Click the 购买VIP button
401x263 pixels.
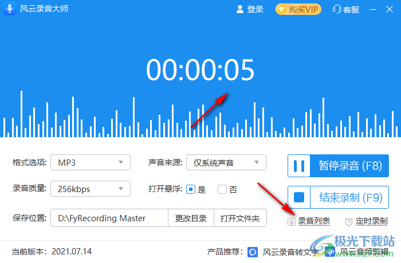point(298,10)
